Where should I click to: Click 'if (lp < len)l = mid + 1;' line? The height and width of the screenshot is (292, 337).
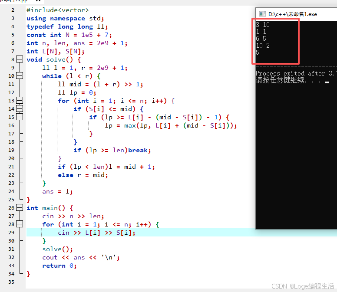tap(106, 167)
